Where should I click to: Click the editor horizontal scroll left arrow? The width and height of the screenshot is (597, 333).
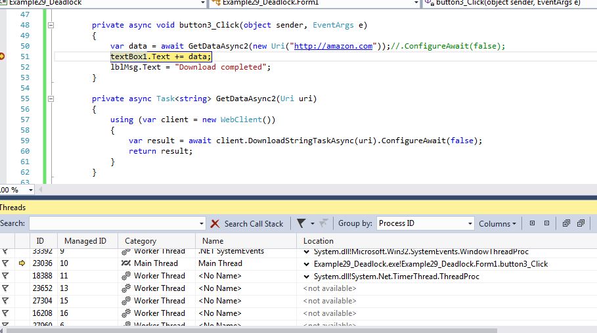[40, 190]
